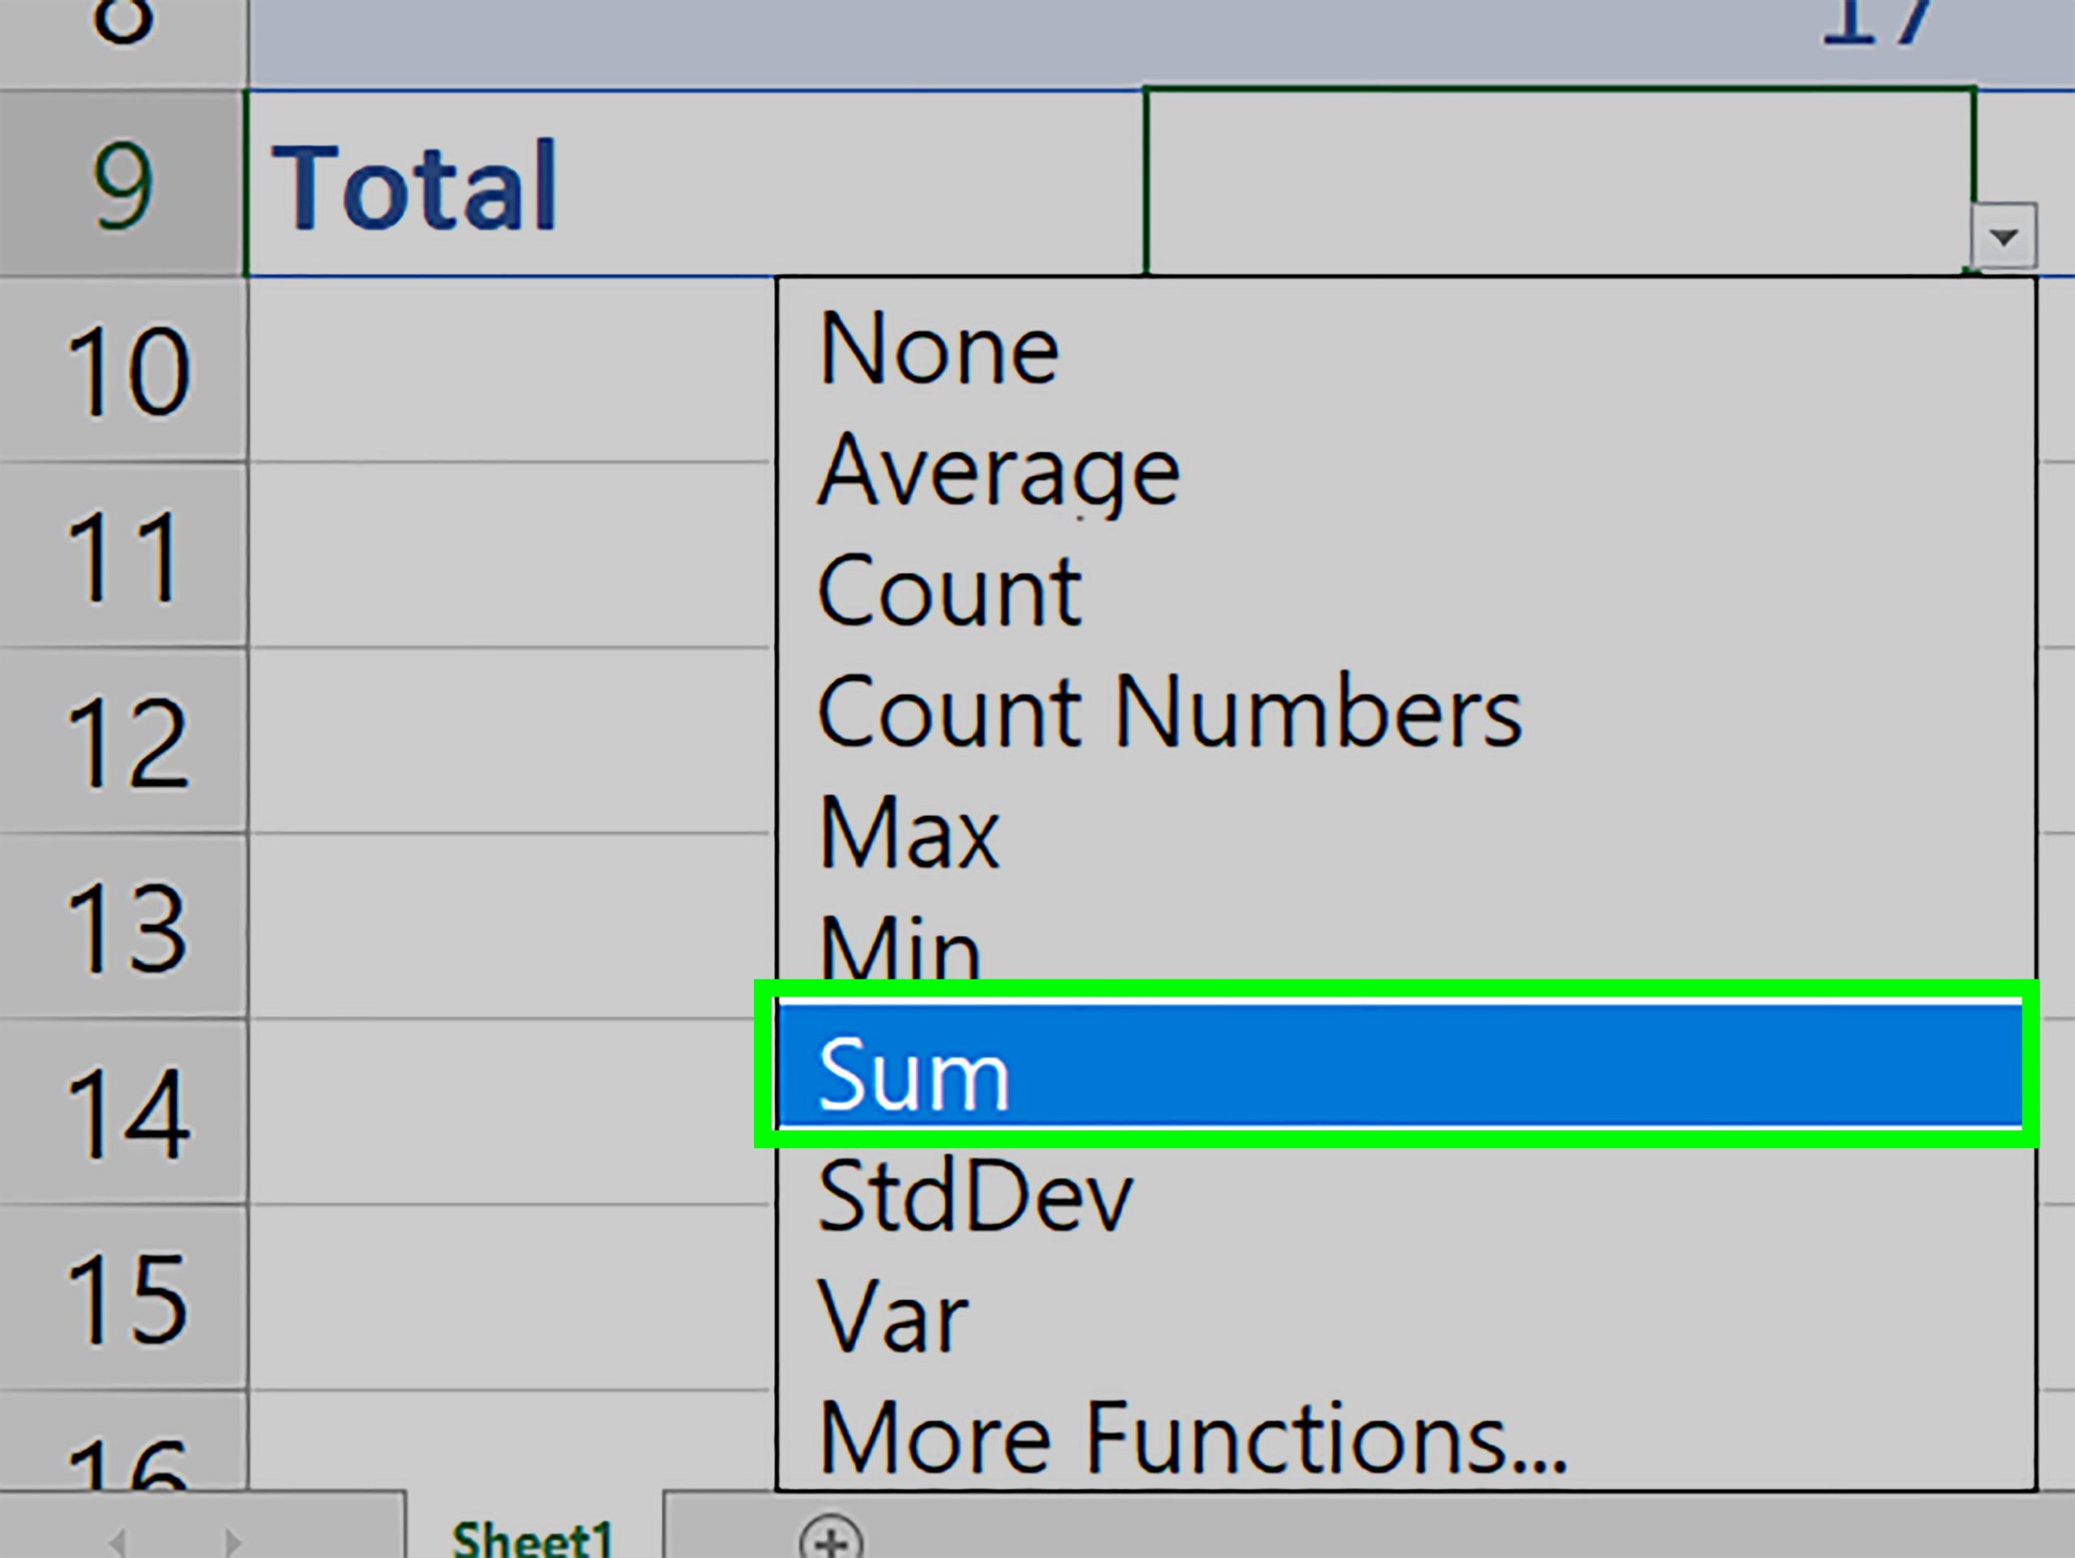The width and height of the screenshot is (2075, 1558).
Task: Select row 13 header
Action: click(x=123, y=927)
